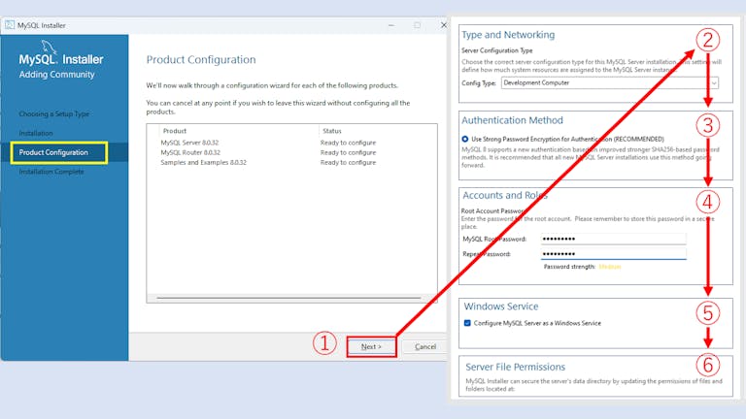Maximize the MySQL Installer window
The width and height of the screenshot is (746, 419).
(418, 25)
